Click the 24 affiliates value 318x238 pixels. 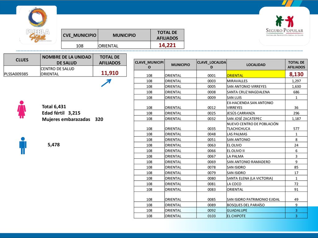(296, 145)
